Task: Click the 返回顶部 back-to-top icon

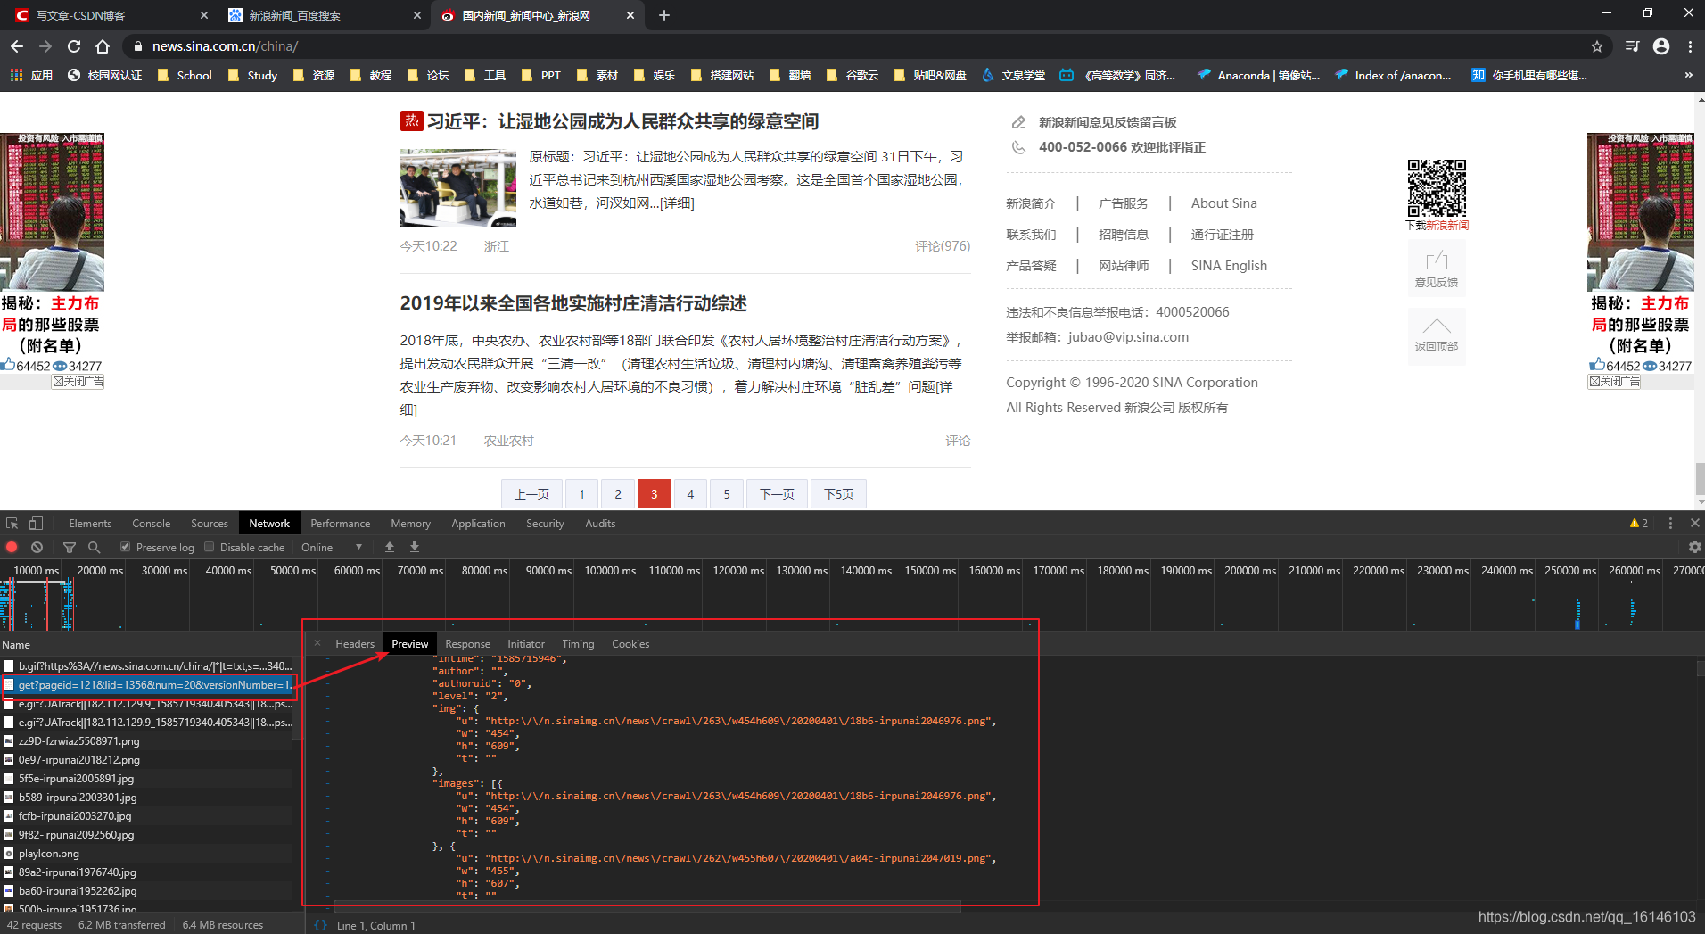Action: click(1437, 335)
